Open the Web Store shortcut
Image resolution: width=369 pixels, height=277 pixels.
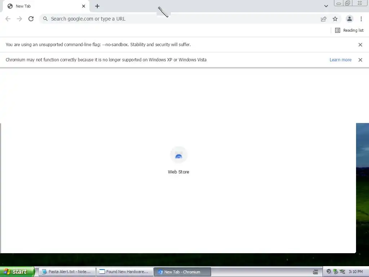(178, 161)
